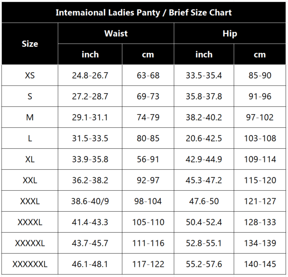Screen dimensions: 288x277
Task: Click the chart title header cell
Action: pos(144,12)
